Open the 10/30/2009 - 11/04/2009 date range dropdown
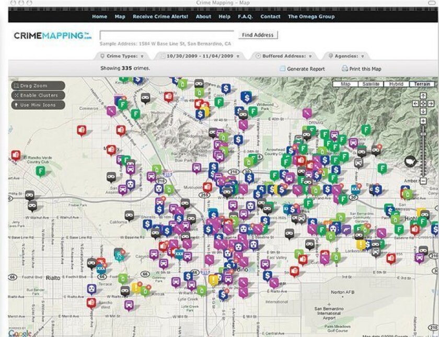The height and width of the screenshot is (337, 439). point(200,56)
